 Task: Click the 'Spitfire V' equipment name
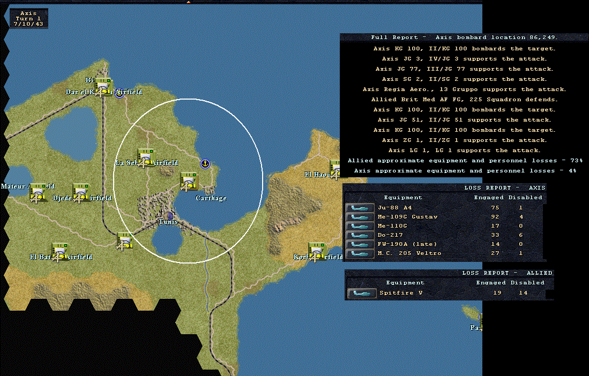tap(401, 292)
